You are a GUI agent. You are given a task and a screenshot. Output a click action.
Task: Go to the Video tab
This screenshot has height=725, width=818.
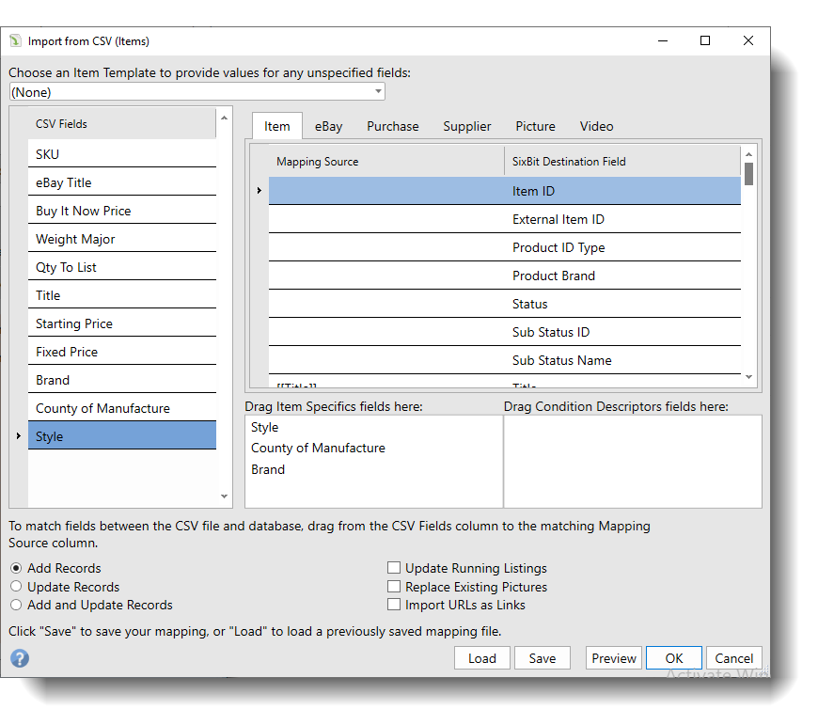click(x=596, y=126)
